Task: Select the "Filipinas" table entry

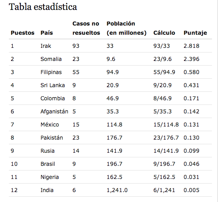Action: (51, 72)
